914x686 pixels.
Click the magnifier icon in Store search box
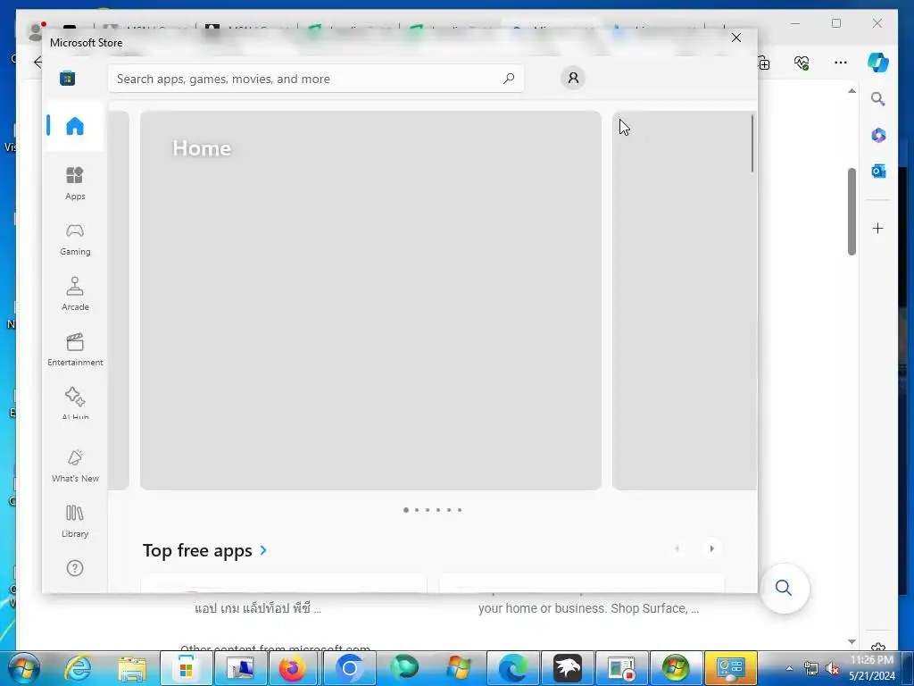[x=508, y=79]
